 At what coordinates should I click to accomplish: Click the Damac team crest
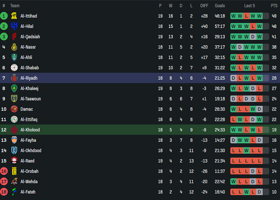click(x=14, y=109)
